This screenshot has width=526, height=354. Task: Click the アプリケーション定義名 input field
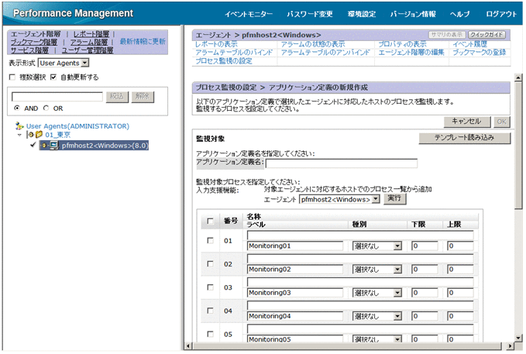click(x=341, y=163)
